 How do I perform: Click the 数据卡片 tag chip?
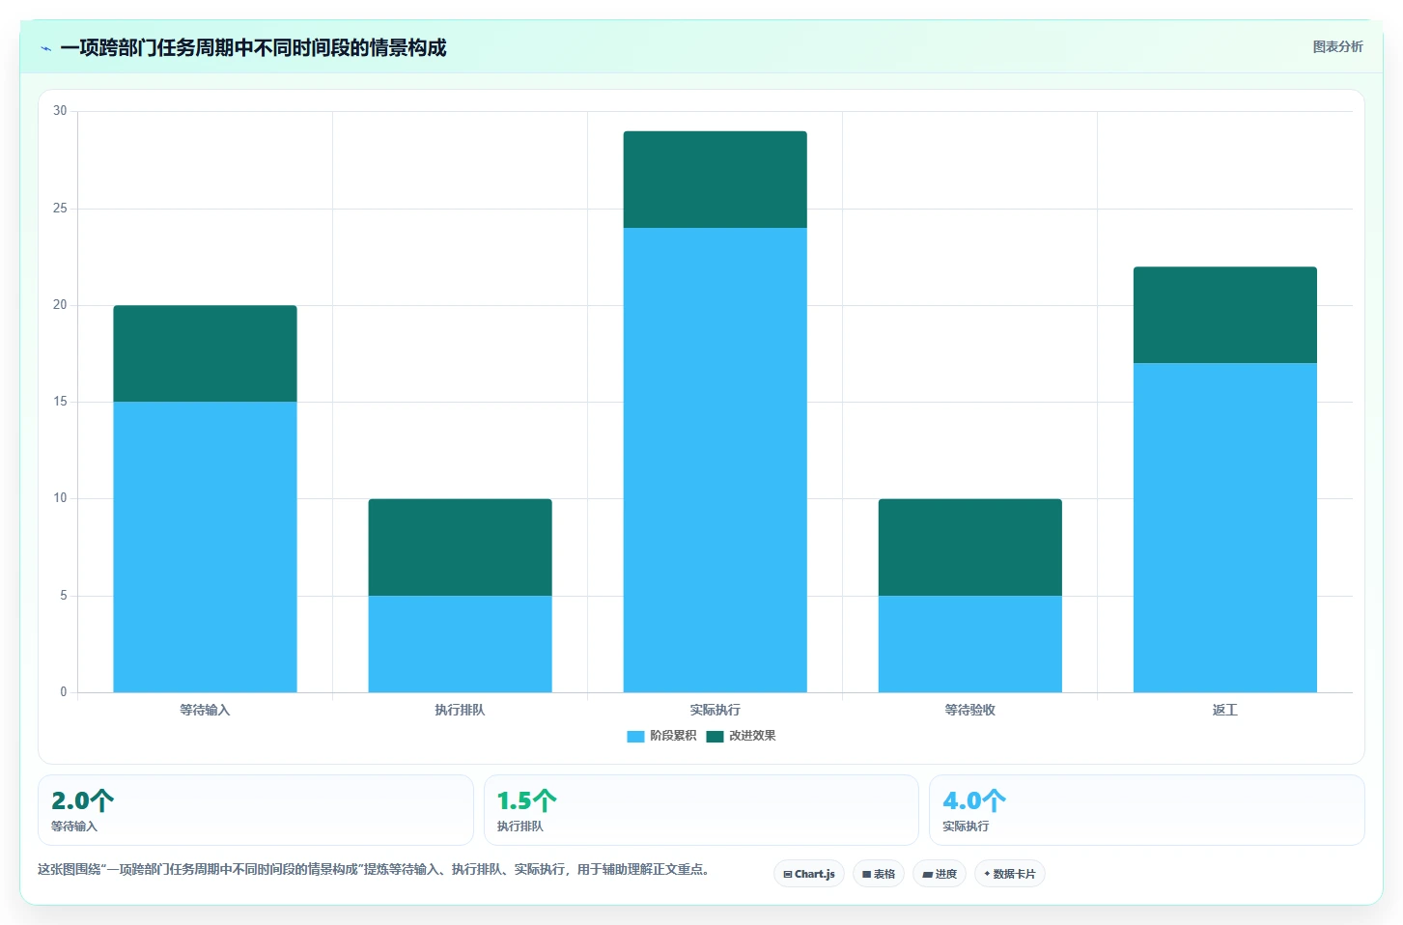tap(1010, 874)
